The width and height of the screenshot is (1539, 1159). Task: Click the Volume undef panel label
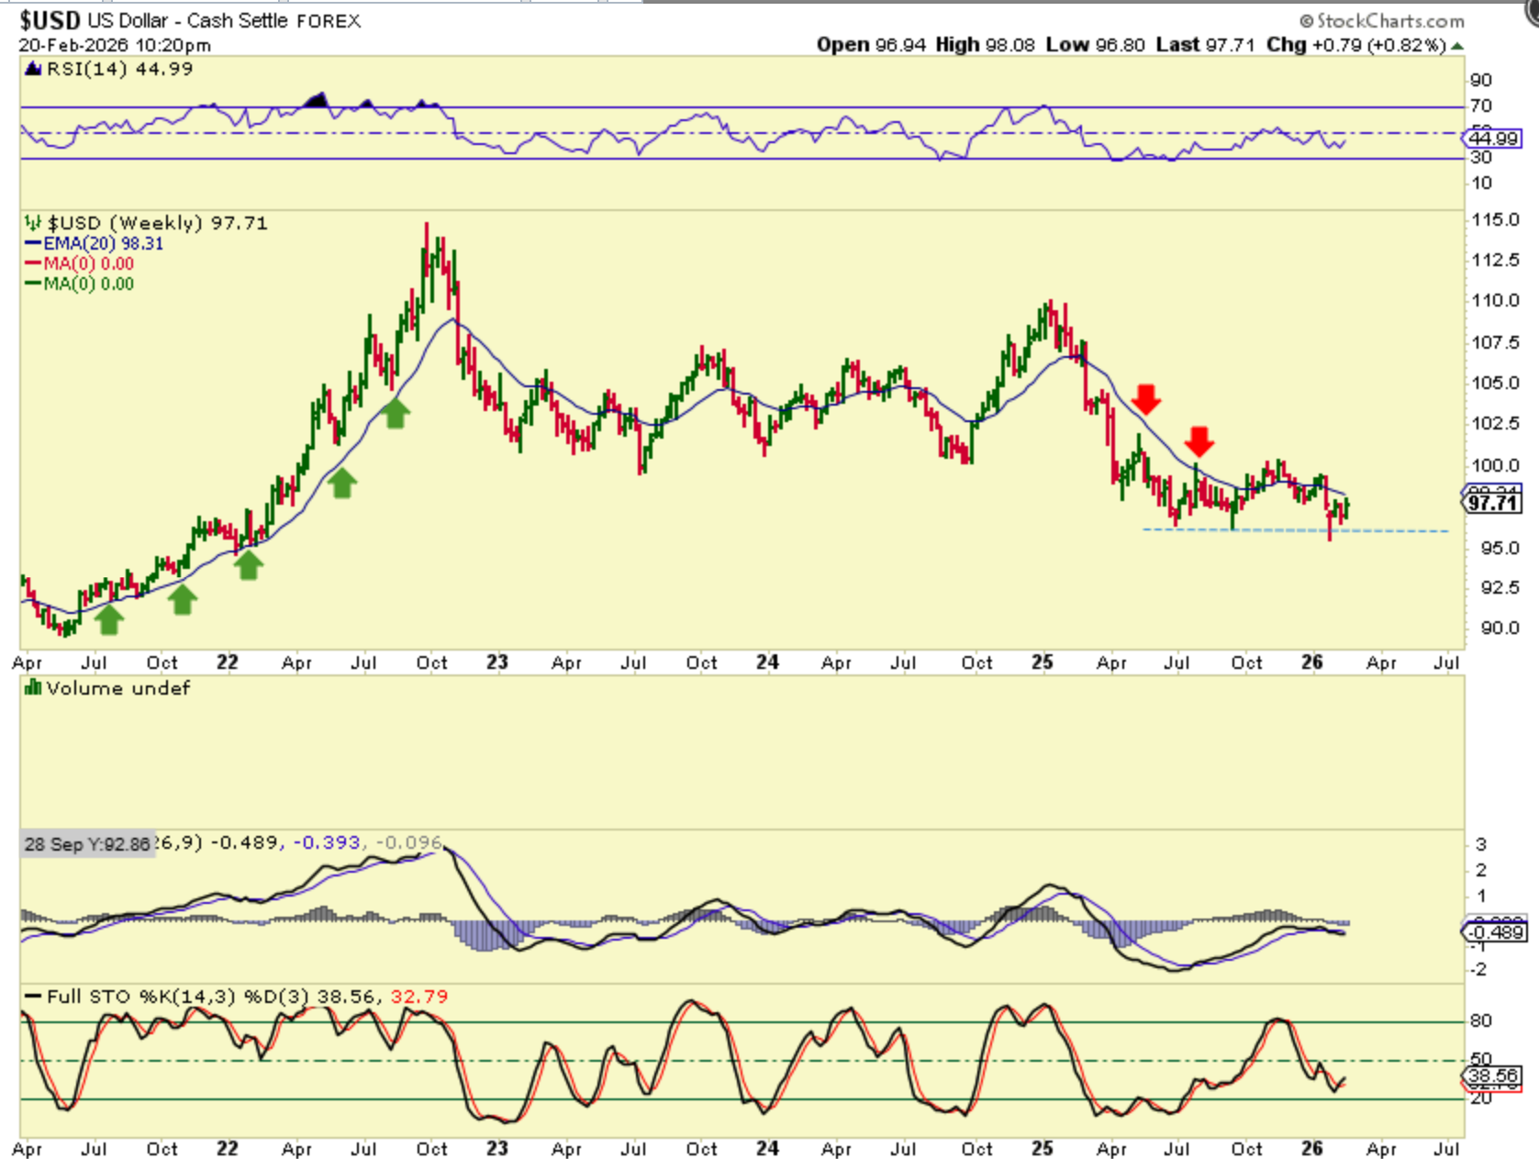pos(118,687)
